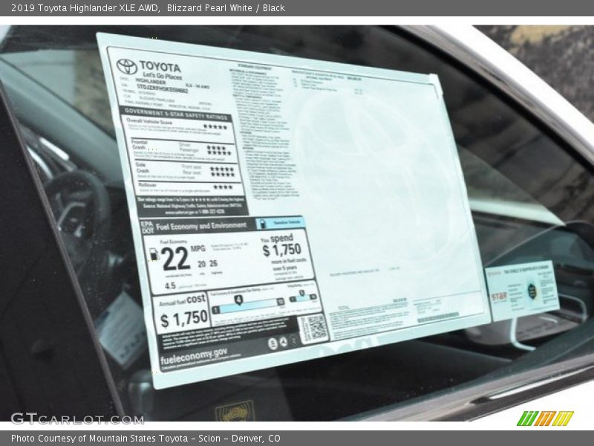Click the 'Government 5-Star Safety Ratings' header

[x=177, y=113]
